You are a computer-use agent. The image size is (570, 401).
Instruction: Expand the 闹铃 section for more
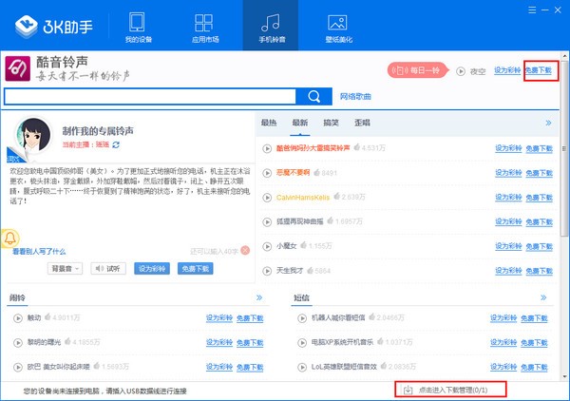click(x=259, y=297)
